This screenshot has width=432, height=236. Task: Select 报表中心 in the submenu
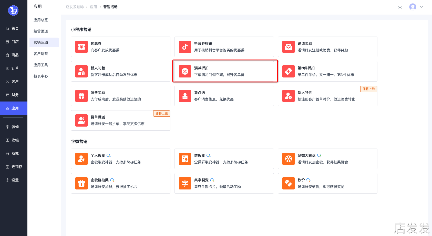coord(41,76)
